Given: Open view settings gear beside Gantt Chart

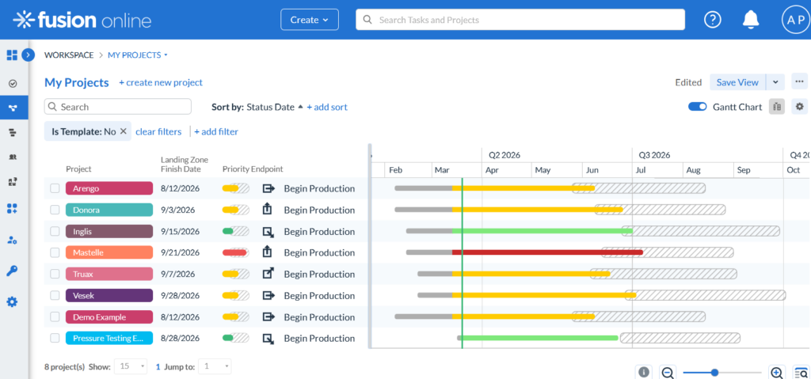Looking at the screenshot, I should (799, 107).
